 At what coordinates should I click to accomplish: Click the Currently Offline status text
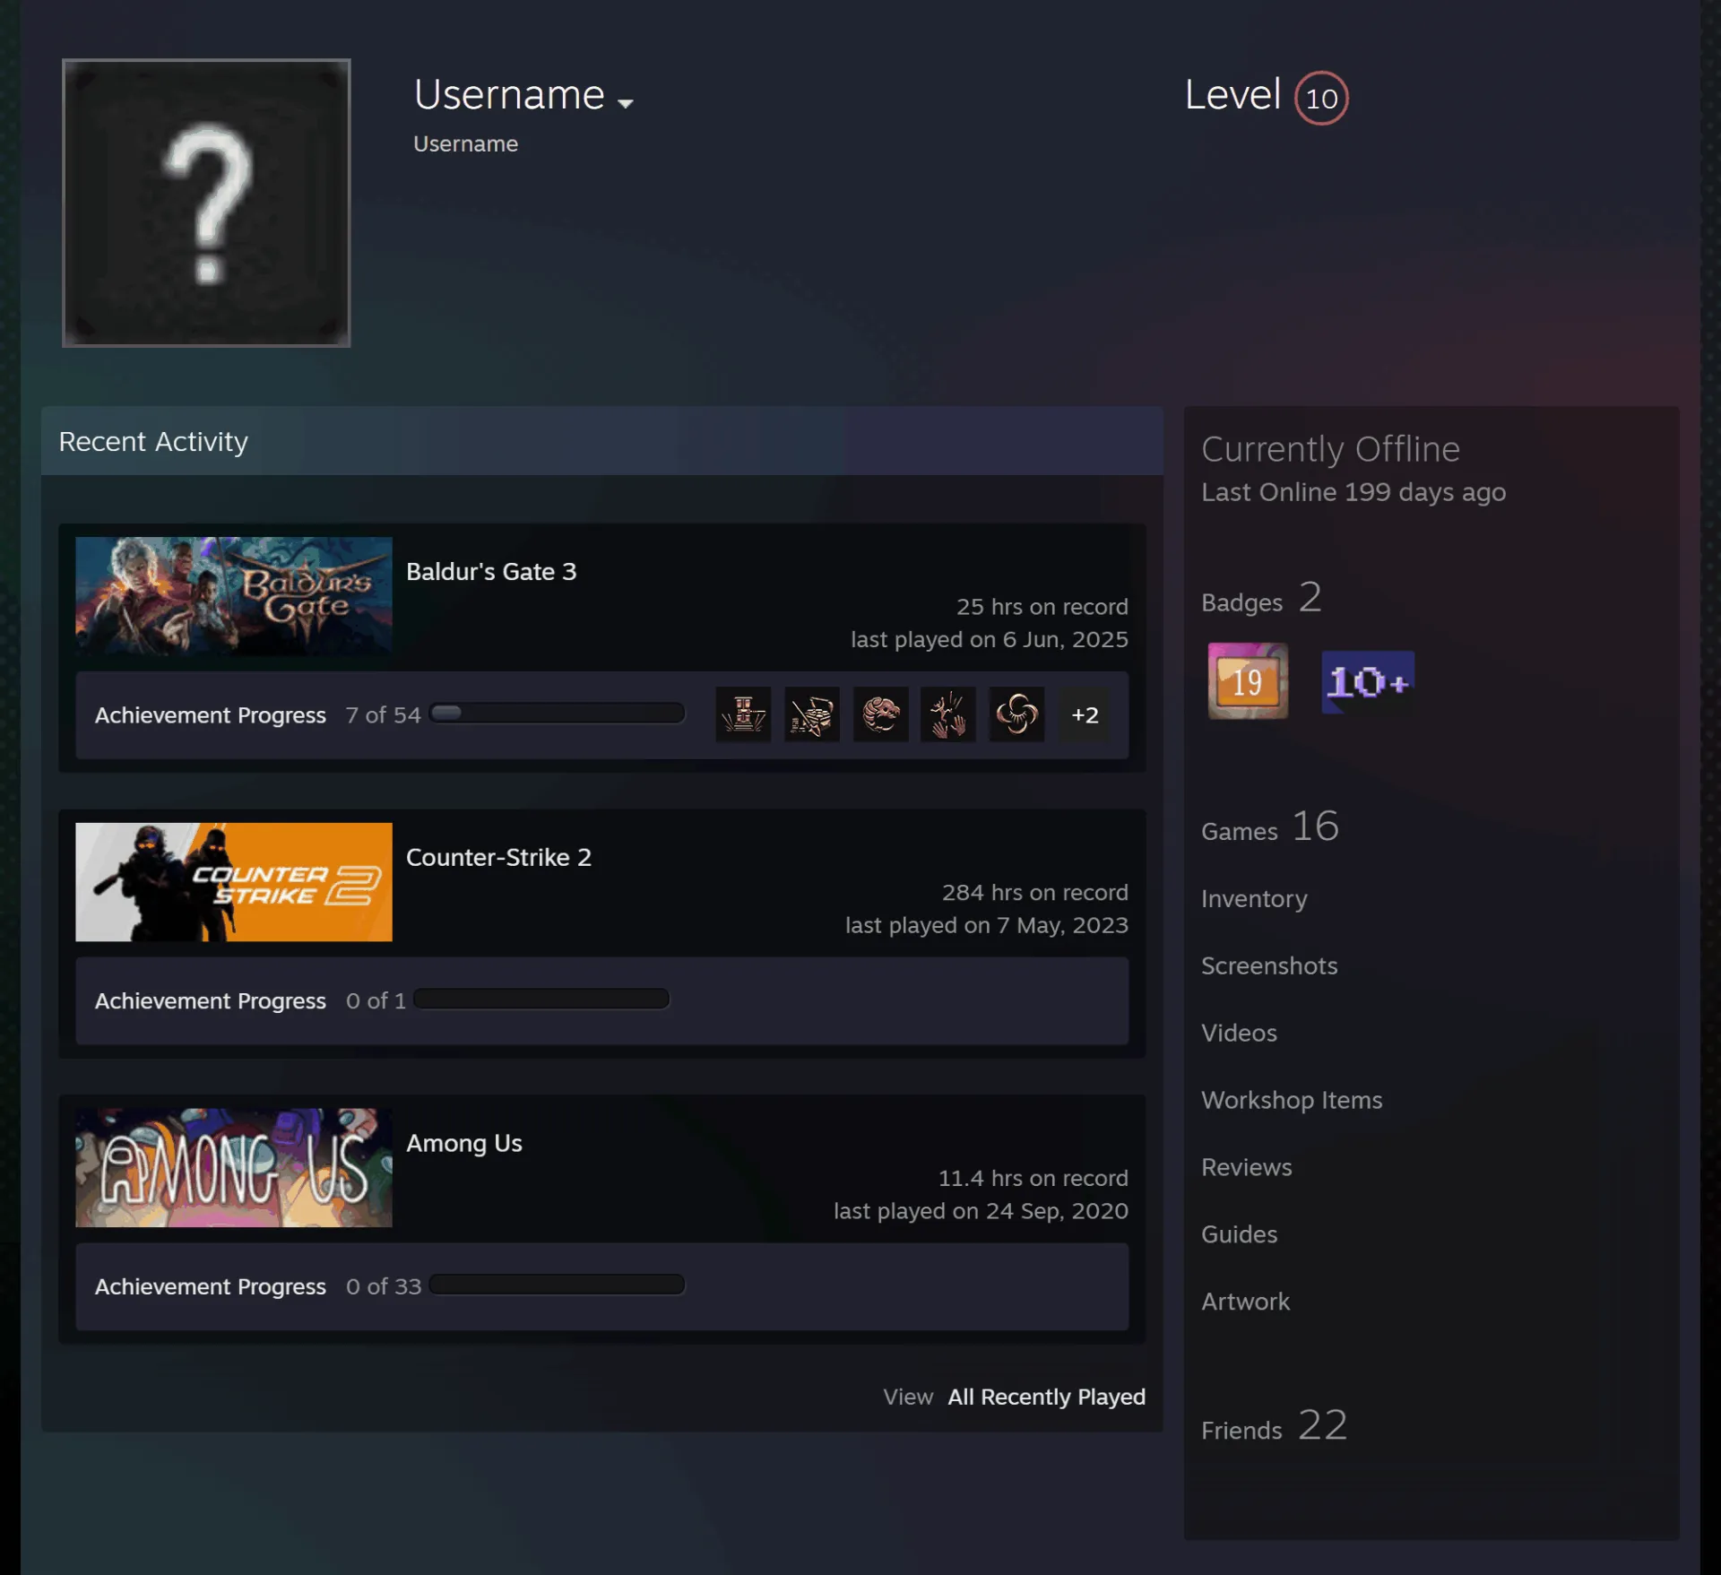(x=1330, y=449)
